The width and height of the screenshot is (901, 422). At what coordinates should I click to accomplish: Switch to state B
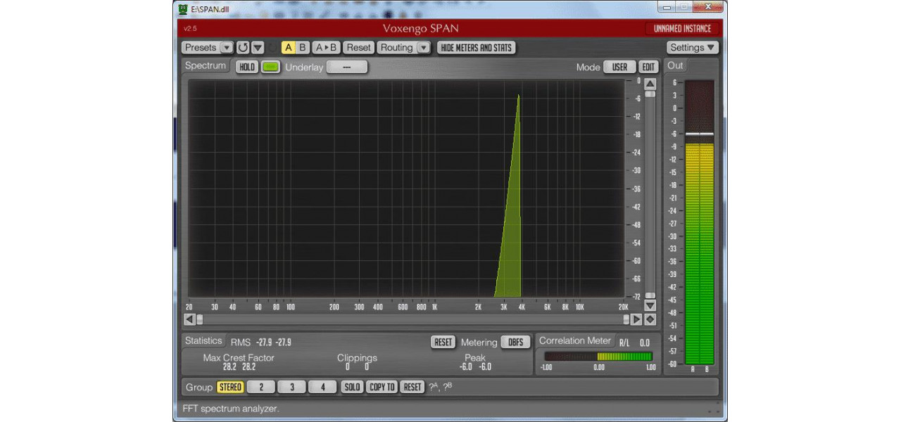pyautogui.click(x=303, y=48)
